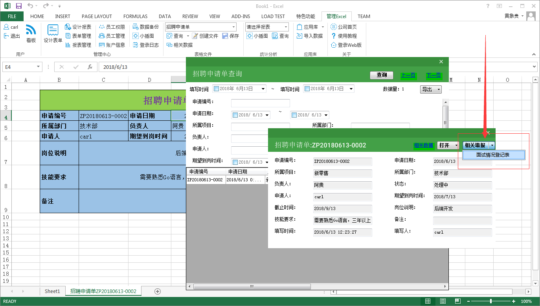Image resolution: width=540 pixels, height=306 pixels.
Task: Click the 查询 button in query dialog
Action: (x=382, y=75)
